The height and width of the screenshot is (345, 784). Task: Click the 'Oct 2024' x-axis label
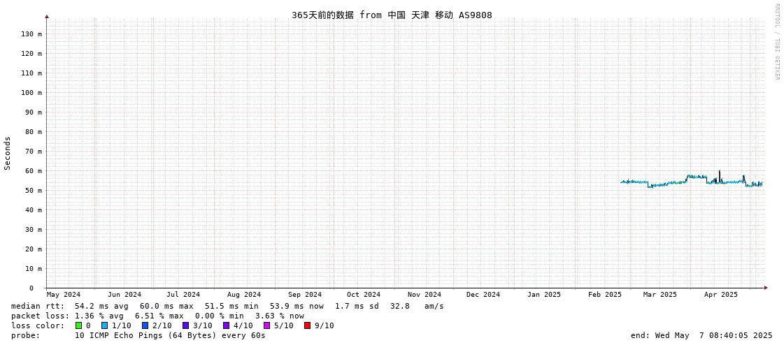pos(364,295)
